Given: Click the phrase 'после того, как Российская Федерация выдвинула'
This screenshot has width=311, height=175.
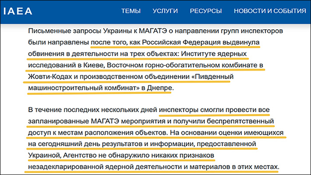Looking at the screenshot, I should coord(175,42).
